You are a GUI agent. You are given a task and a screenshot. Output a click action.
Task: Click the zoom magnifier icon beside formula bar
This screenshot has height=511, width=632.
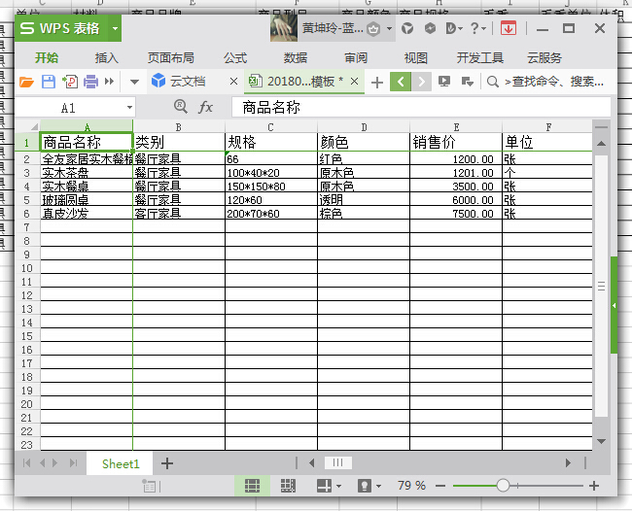(x=180, y=107)
